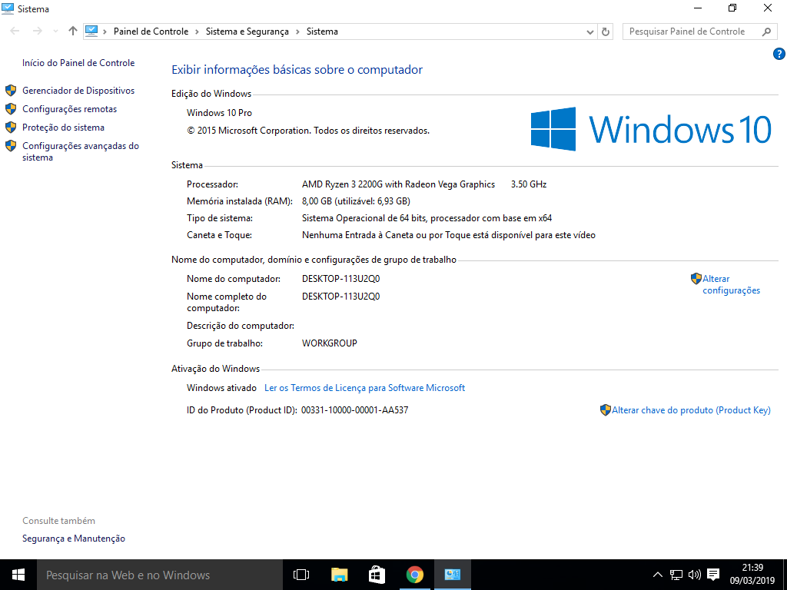This screenshot has width=787, height=590.
Task: Open the Store from the taskbar
Action: (377, 575)
